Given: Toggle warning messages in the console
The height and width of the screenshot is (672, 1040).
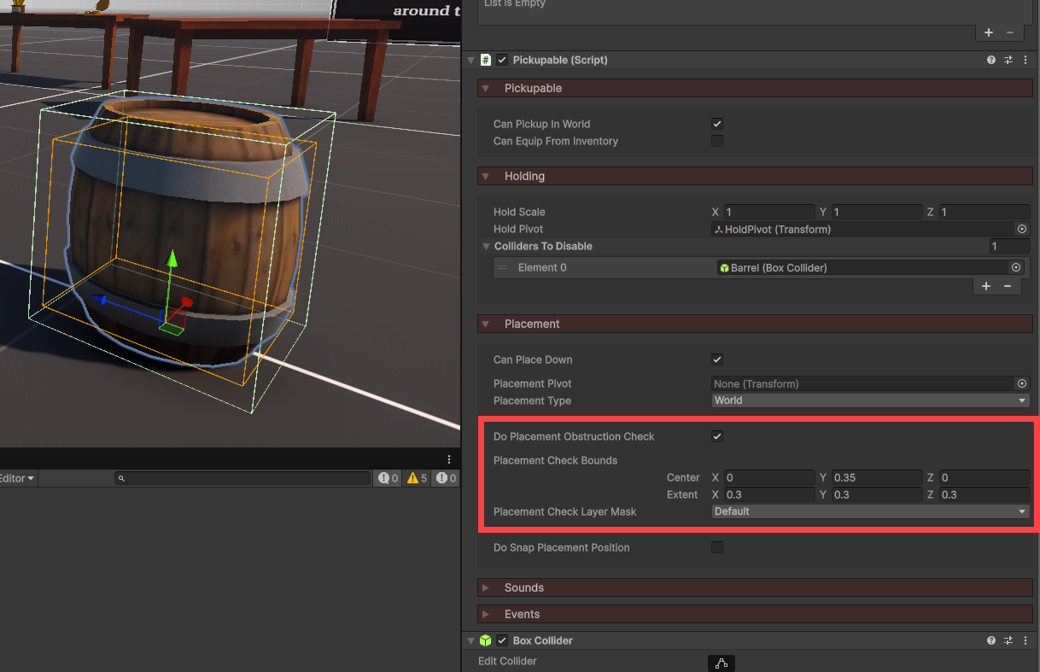Looking at the screenshot, I should tap(418, 478).
